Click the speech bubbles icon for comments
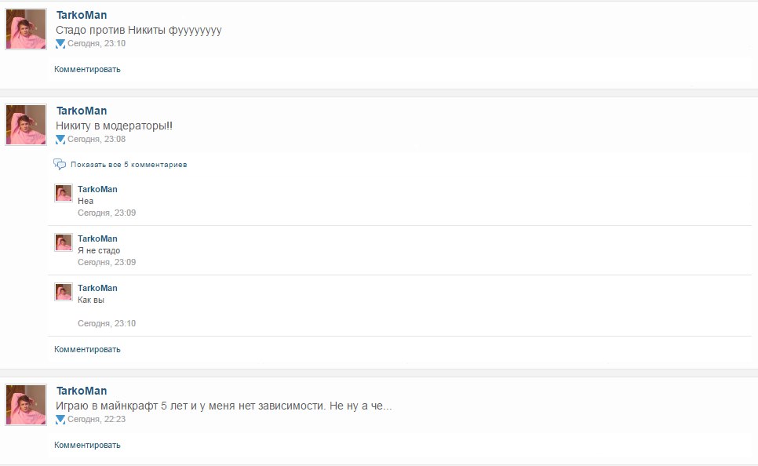Viewport: 758px width, 466px height. point(60,165)
